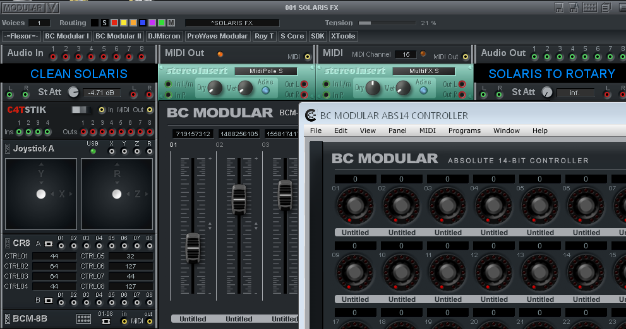Click the Tension slider bar

[387, 23]
